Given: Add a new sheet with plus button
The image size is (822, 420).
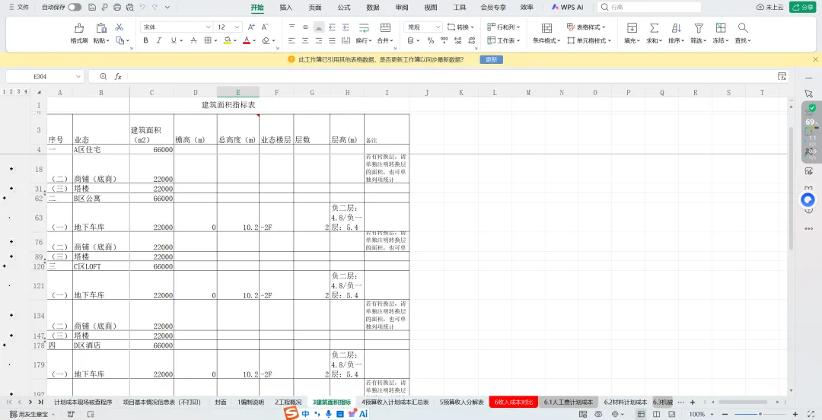Looking at the screenshot, I should pyautogui.click(x=693, y=402).
